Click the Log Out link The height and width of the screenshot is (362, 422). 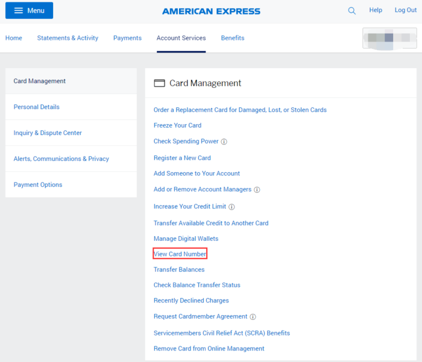406,10
